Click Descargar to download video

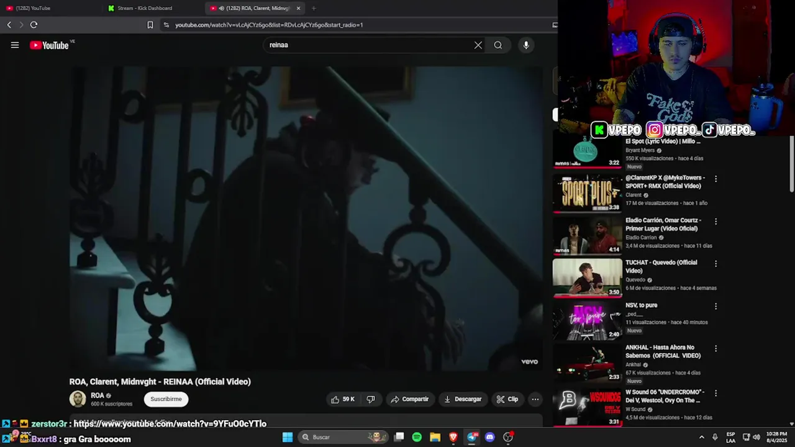coord(463,399)
